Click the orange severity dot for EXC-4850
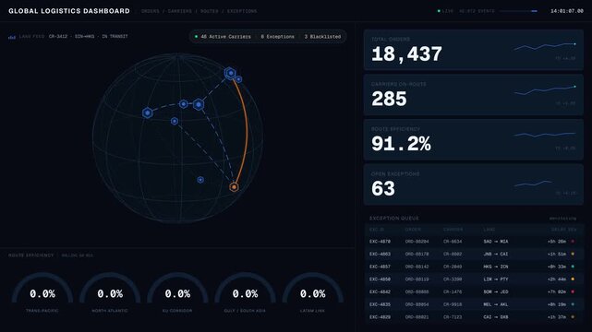The height and width of the screenshot is (332, 592). pyautogui.click(x=573, y=279)
